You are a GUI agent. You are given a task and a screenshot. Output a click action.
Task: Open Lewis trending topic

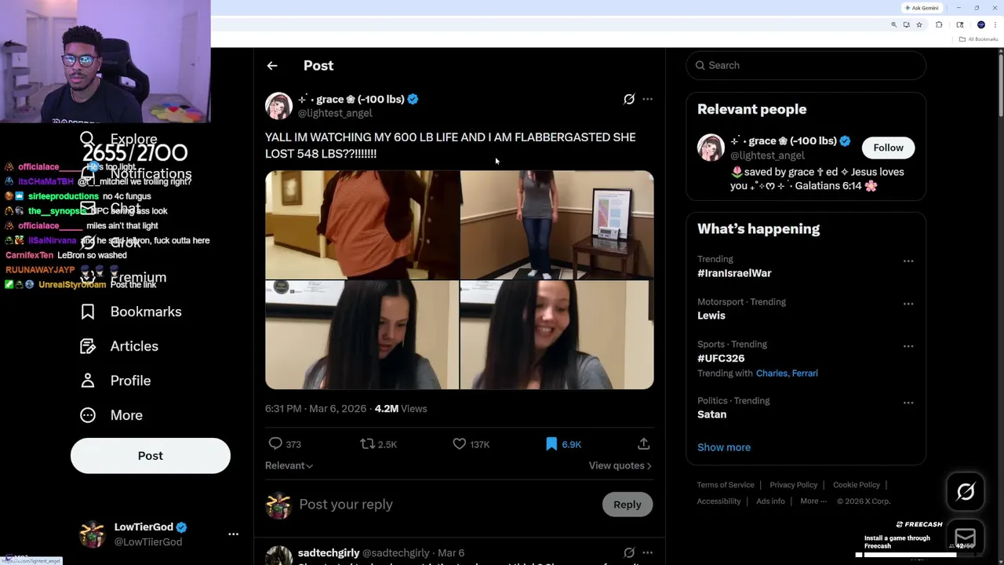pos(711,315)
